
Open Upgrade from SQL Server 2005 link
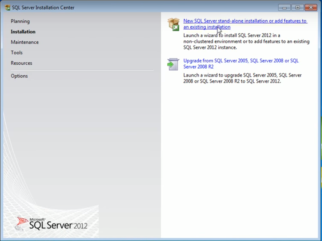(241, 63)
